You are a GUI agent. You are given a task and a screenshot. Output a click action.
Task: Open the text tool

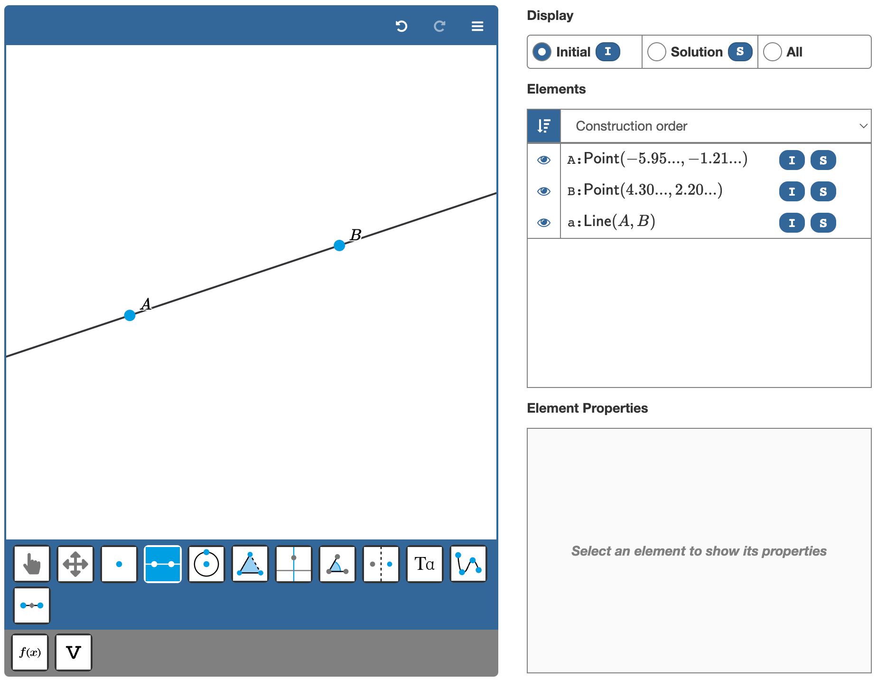425,564
